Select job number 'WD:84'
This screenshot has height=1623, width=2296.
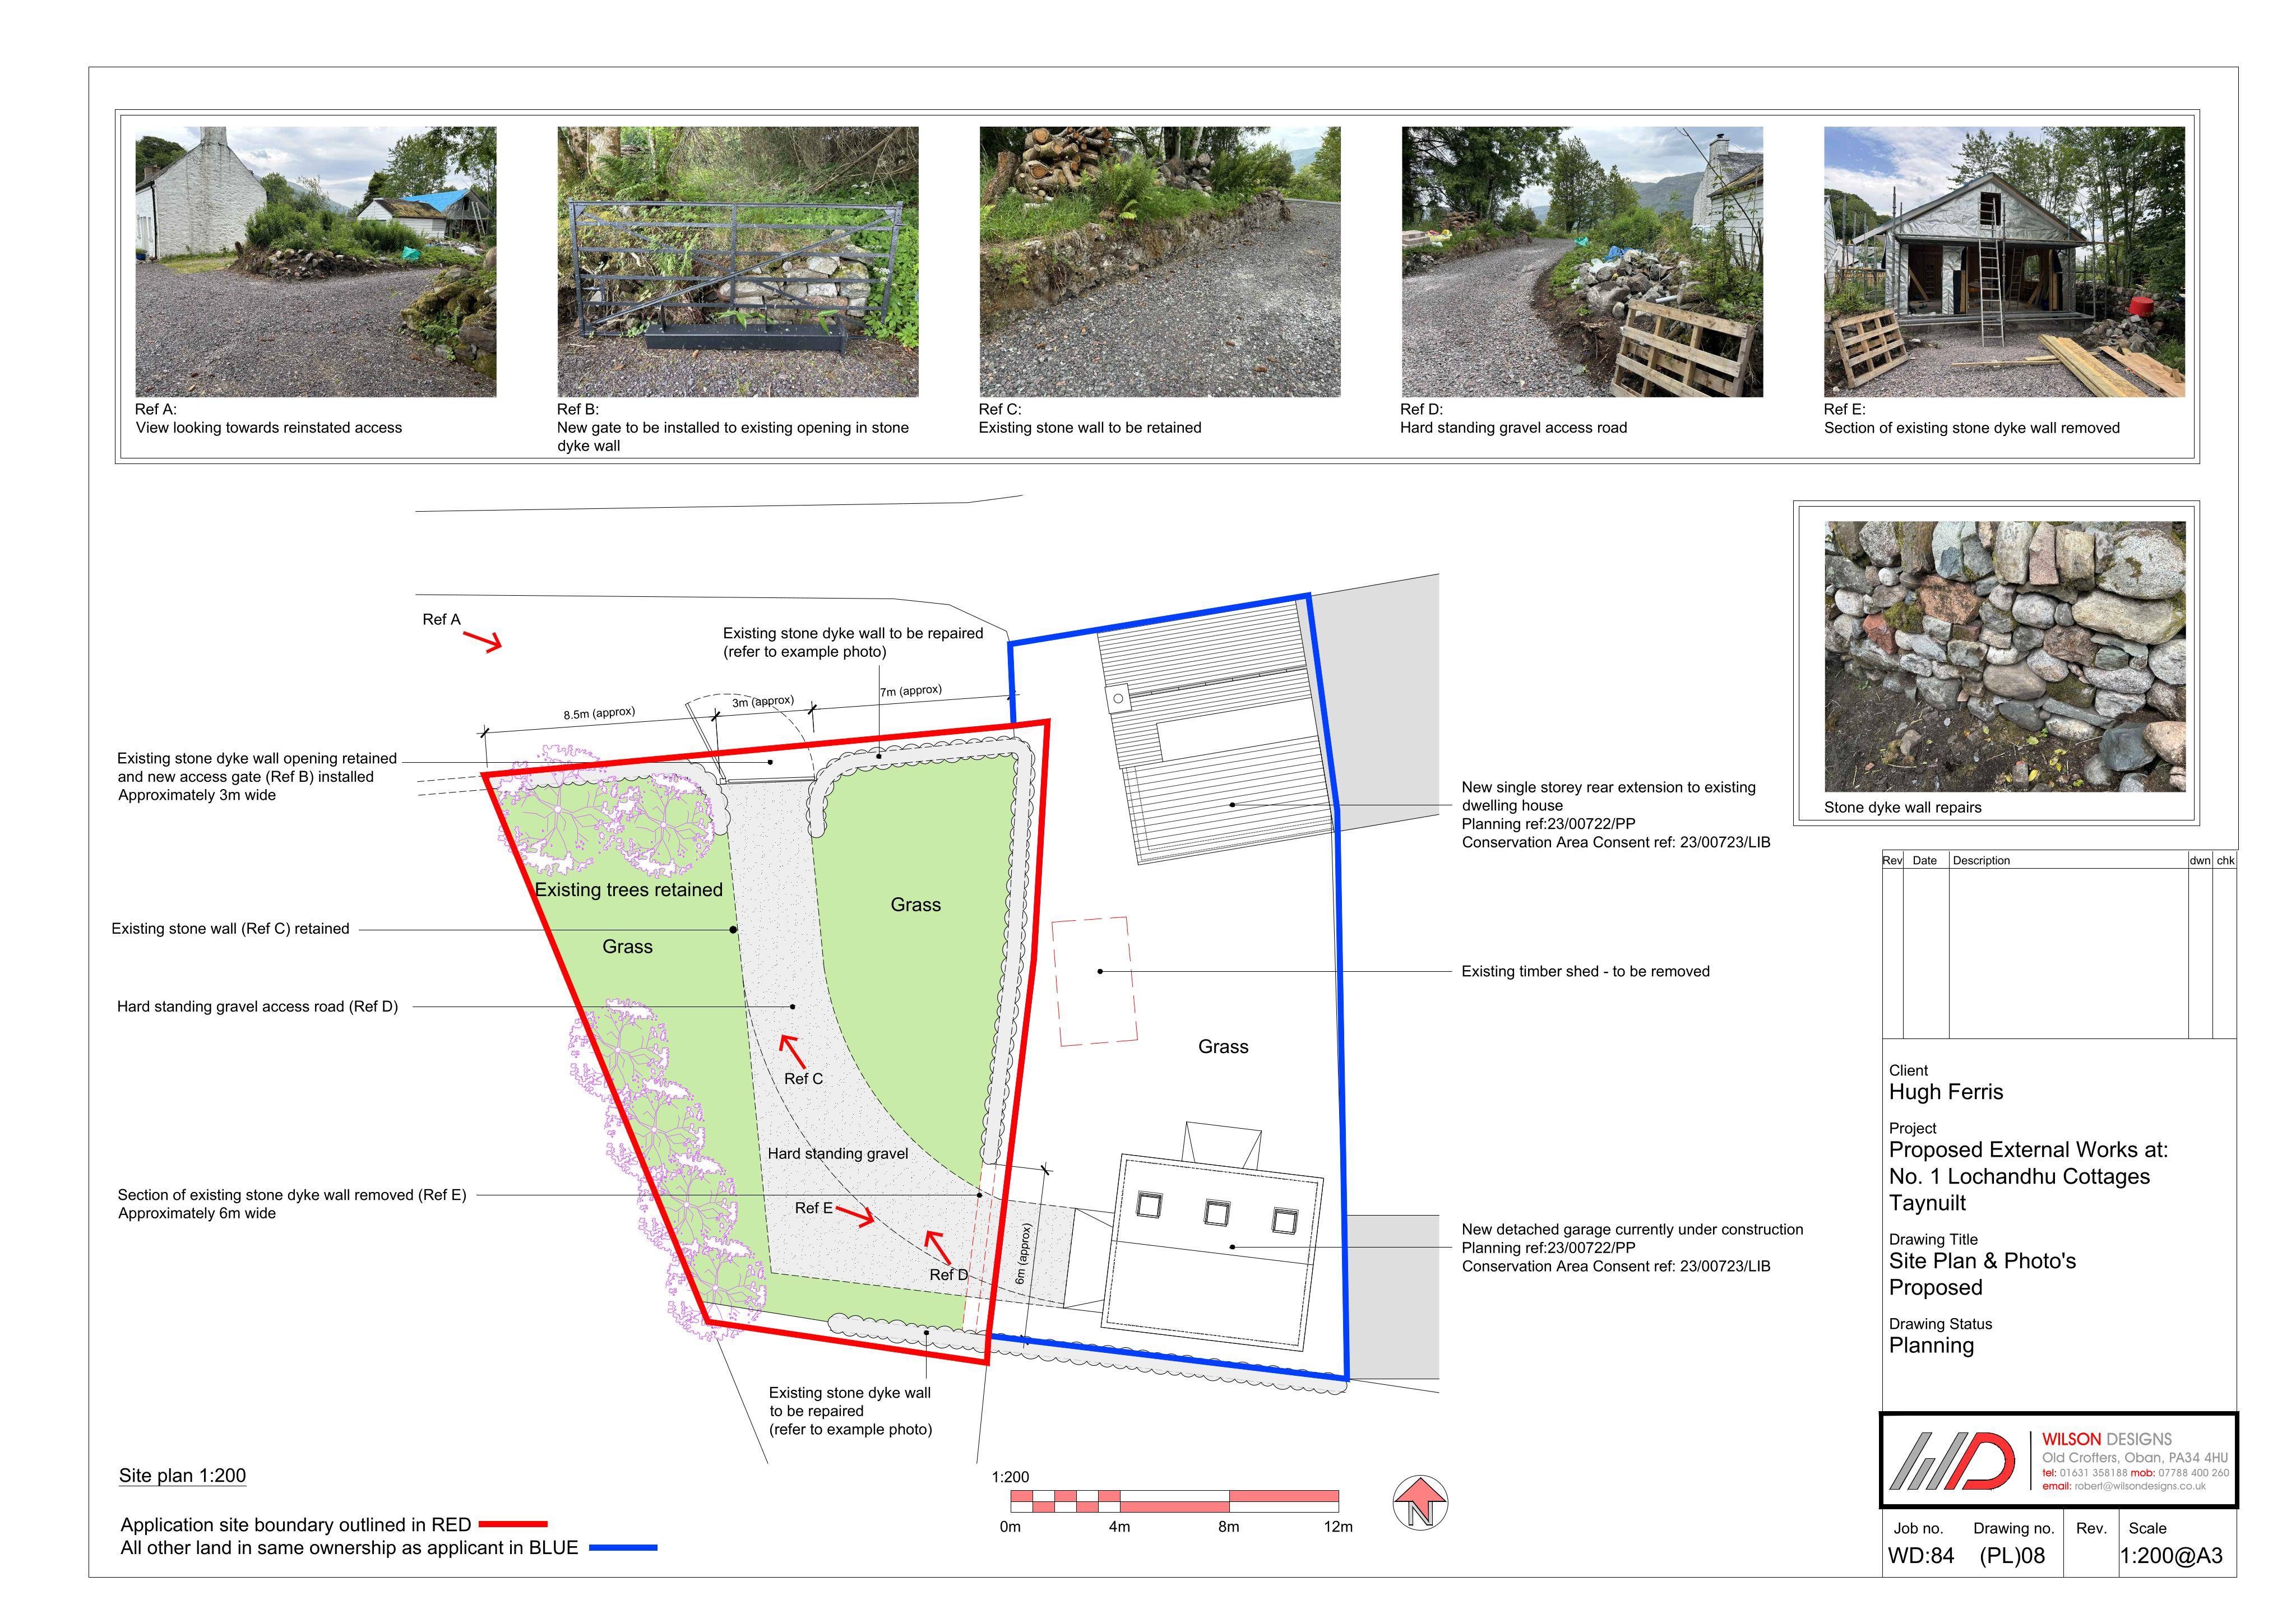click(1920, 1556)
